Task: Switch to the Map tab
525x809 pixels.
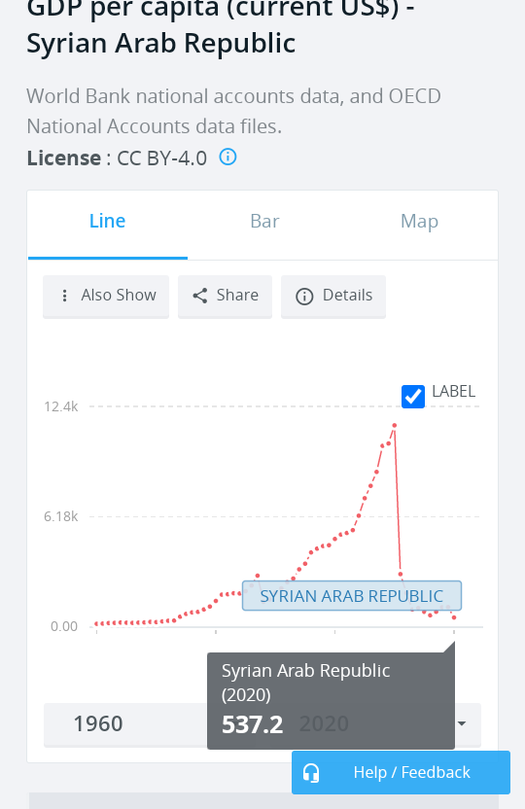Action: click(x=419, y=222)
